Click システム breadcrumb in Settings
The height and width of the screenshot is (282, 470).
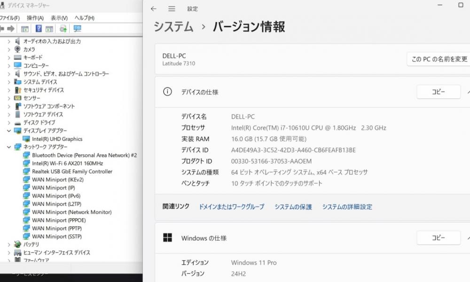(173, 27)
